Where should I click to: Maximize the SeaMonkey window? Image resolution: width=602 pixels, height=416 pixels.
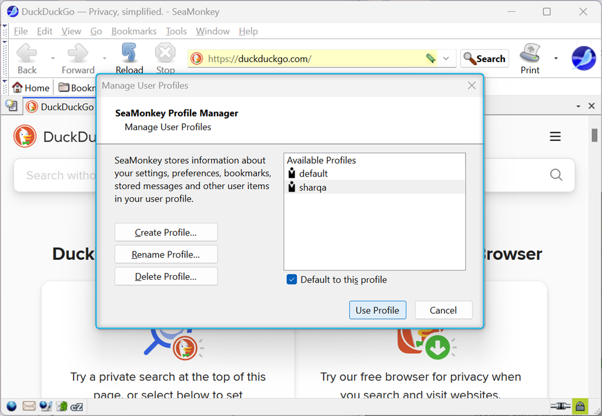click(x=547, y=12)
